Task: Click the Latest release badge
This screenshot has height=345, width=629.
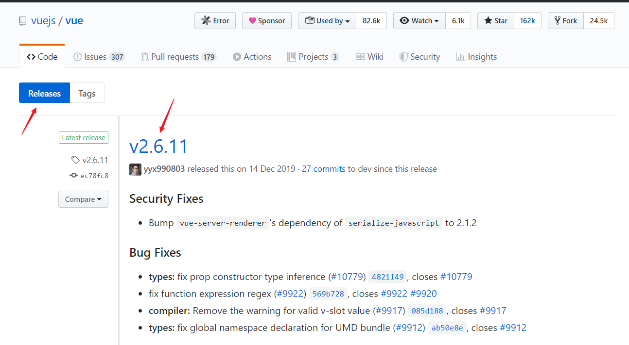Action: [84, 138]
